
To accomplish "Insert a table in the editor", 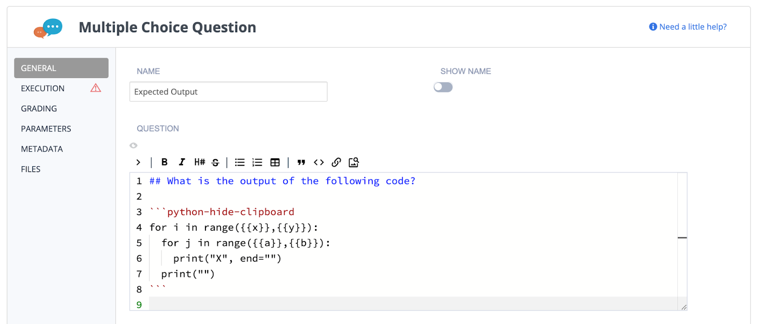I will click(x=275, y=162).
